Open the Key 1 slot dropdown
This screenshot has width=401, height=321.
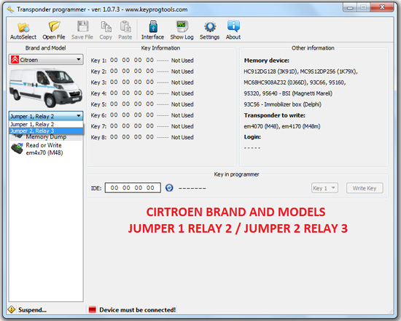point(324,188)
